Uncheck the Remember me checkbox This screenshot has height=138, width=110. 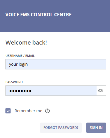coord(8,111)
